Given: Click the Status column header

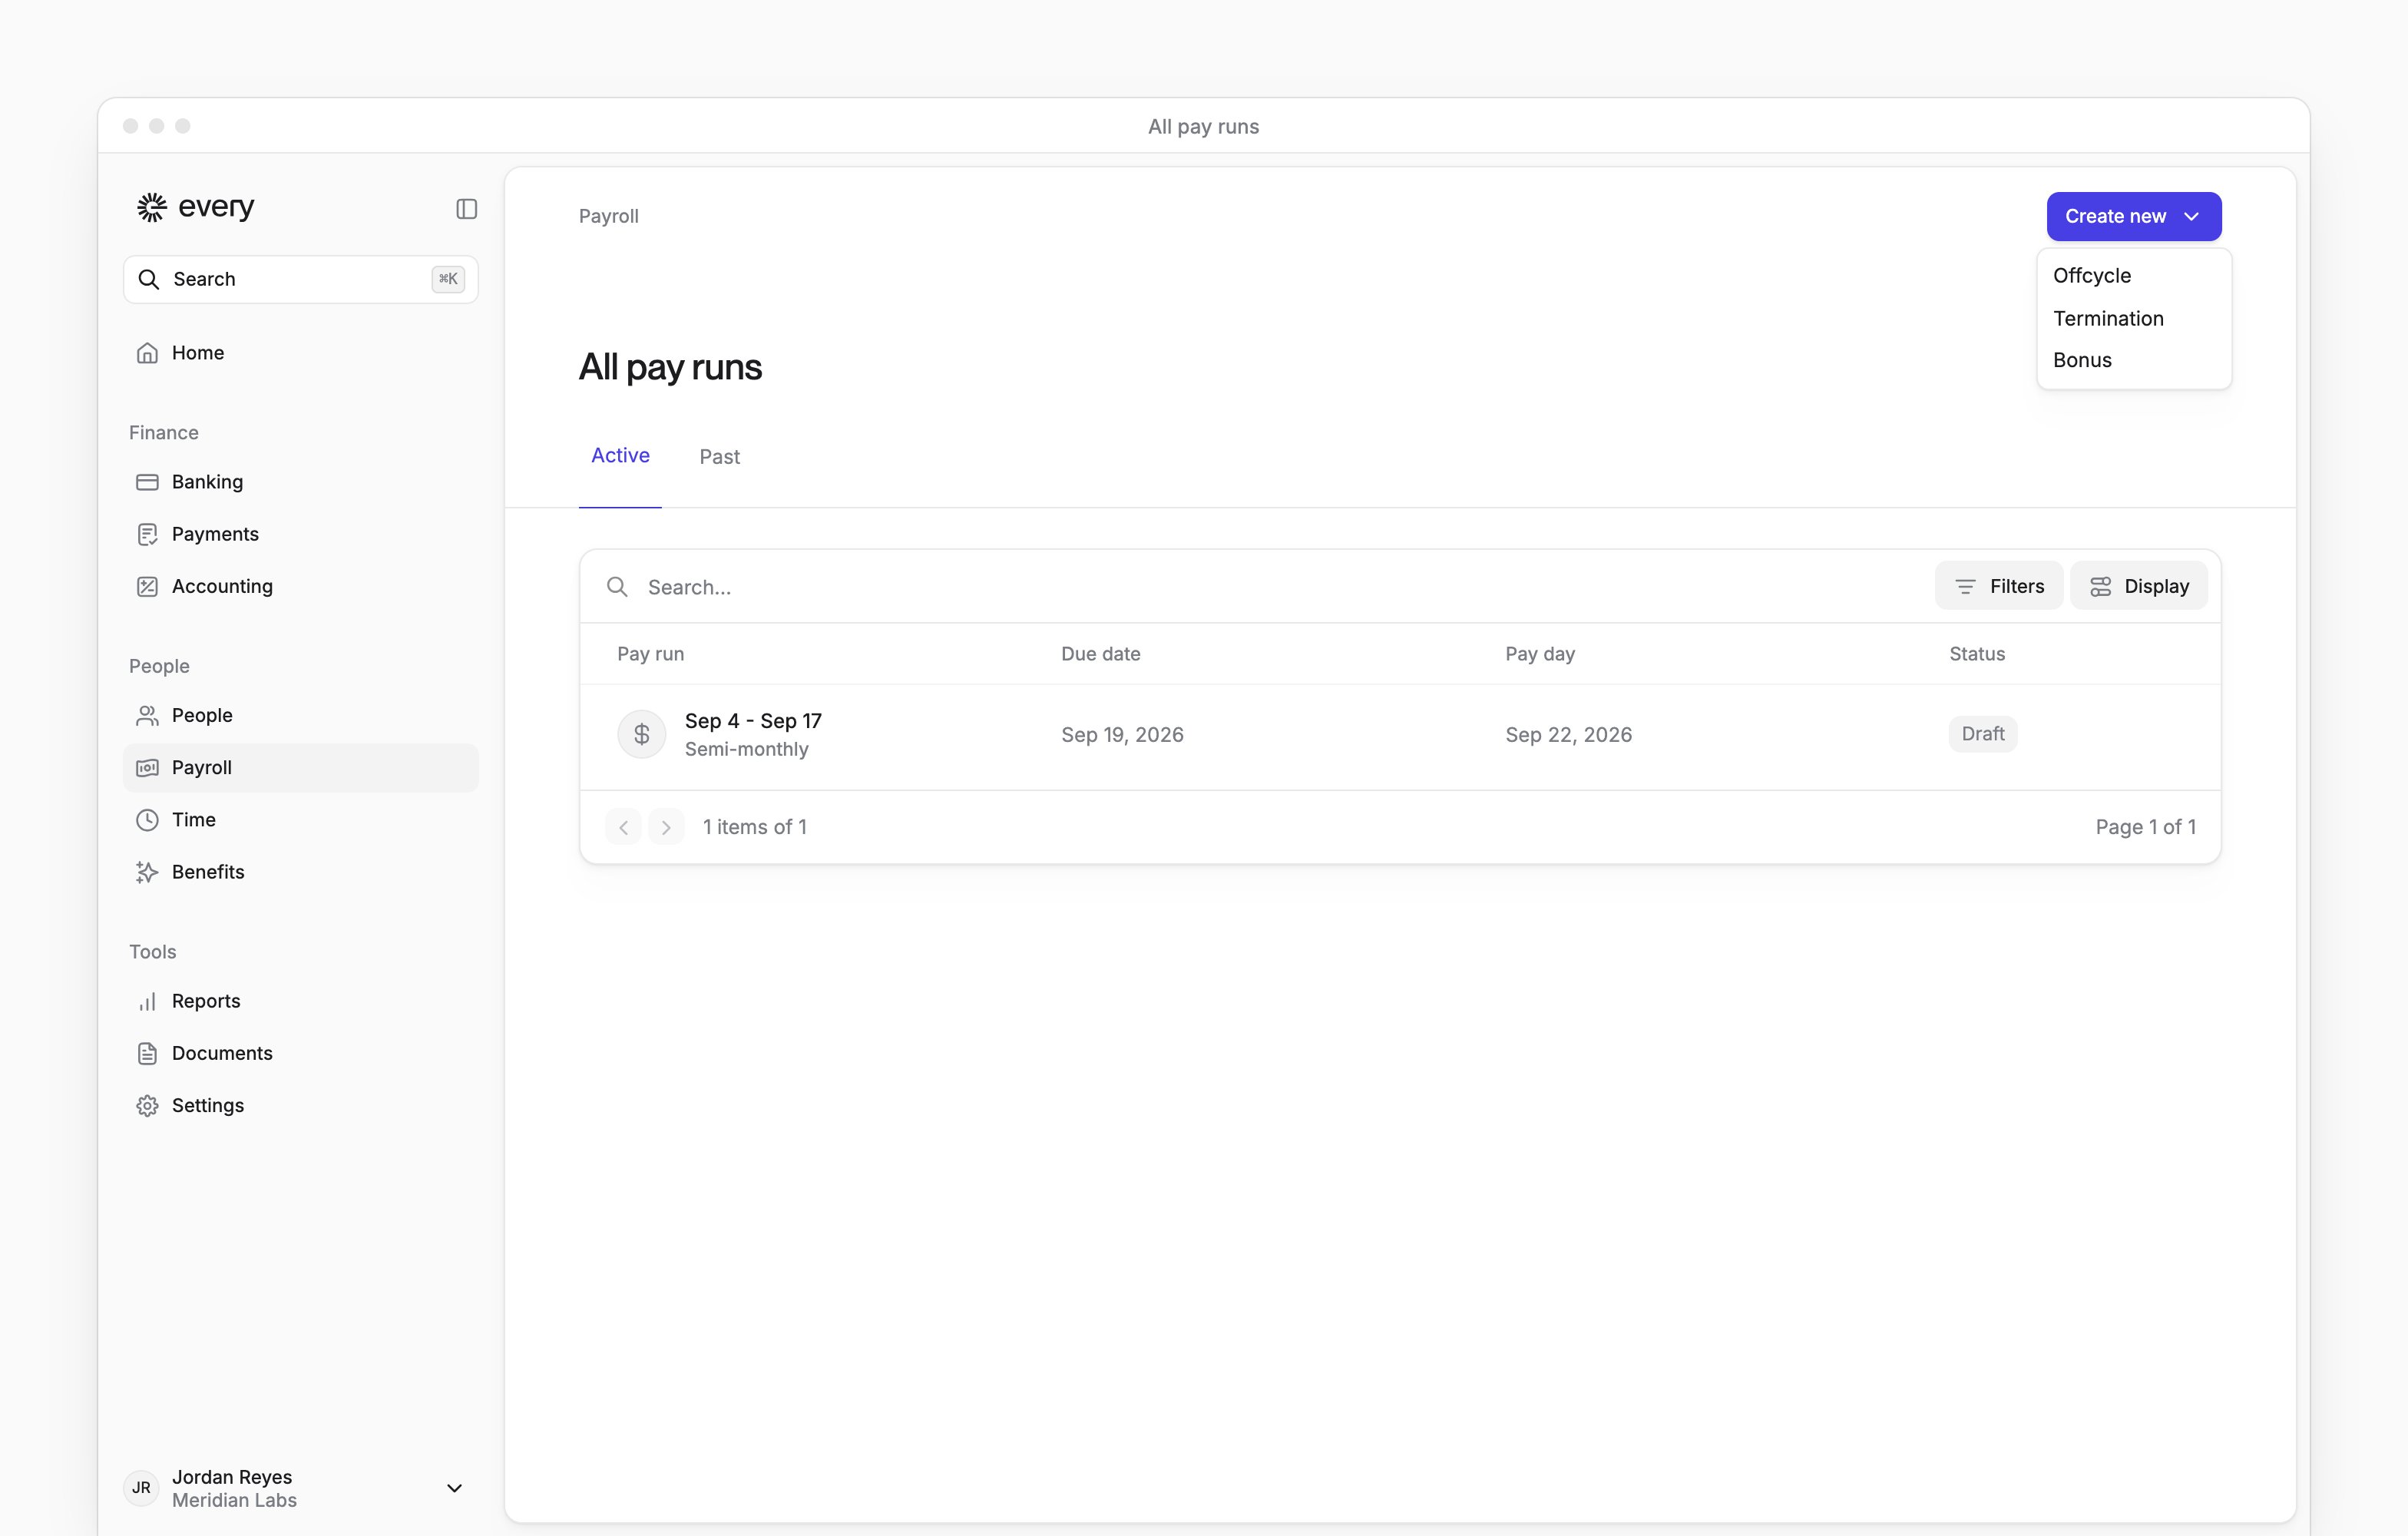Looking at the screenshot, I should click(x=1976, y=654).
